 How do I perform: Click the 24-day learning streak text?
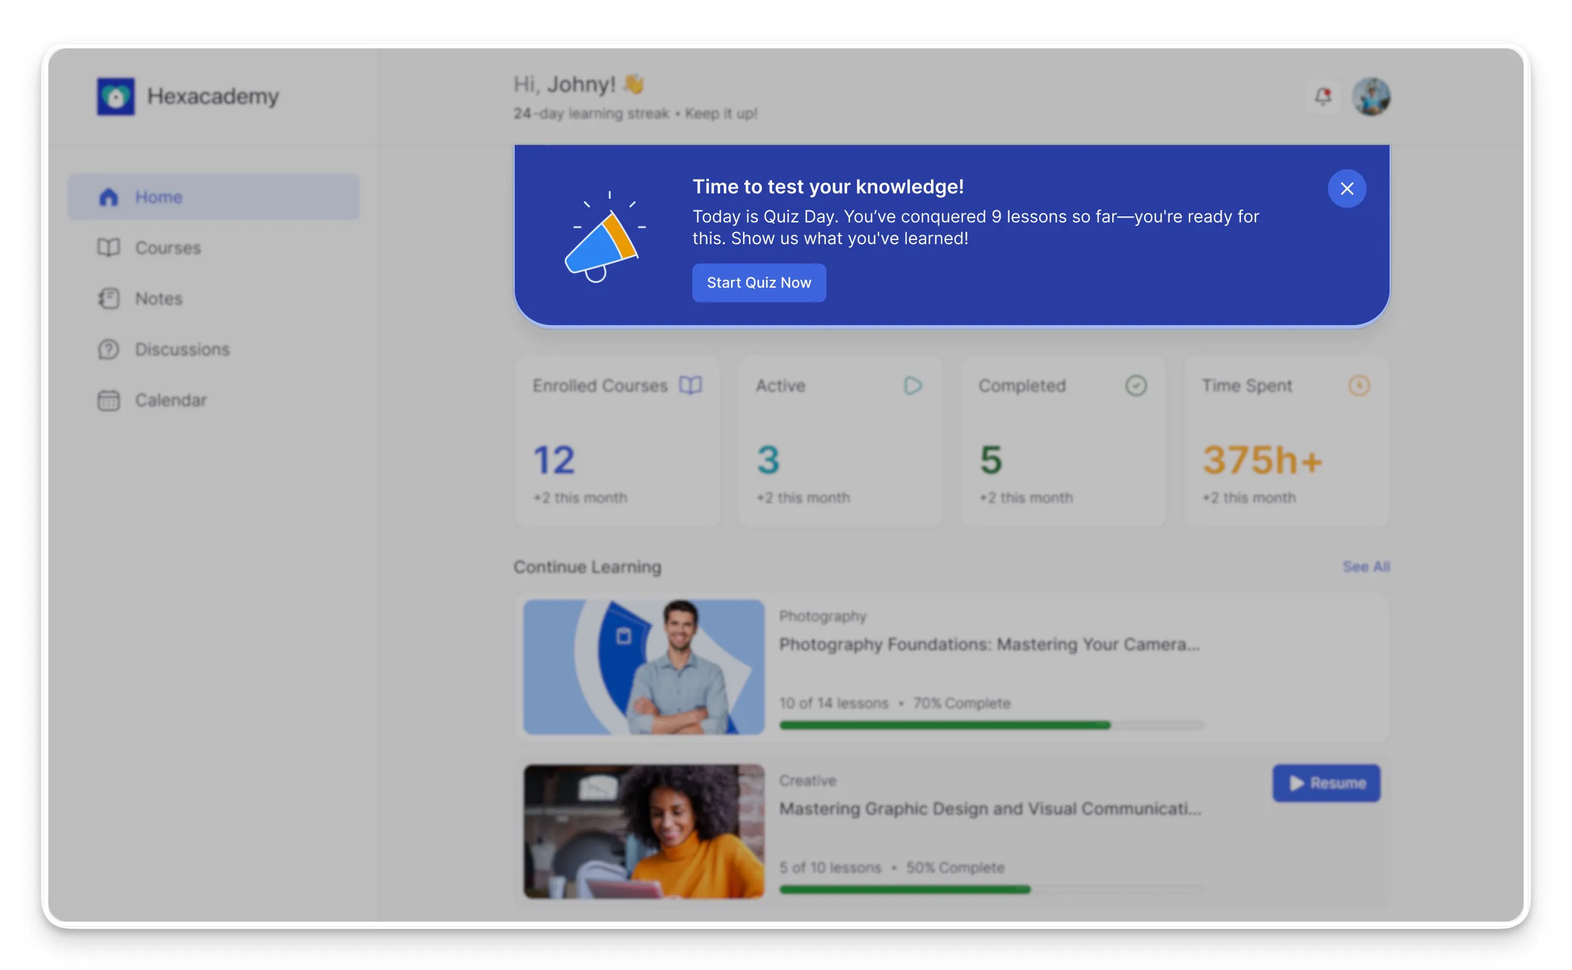click(591, 114)
